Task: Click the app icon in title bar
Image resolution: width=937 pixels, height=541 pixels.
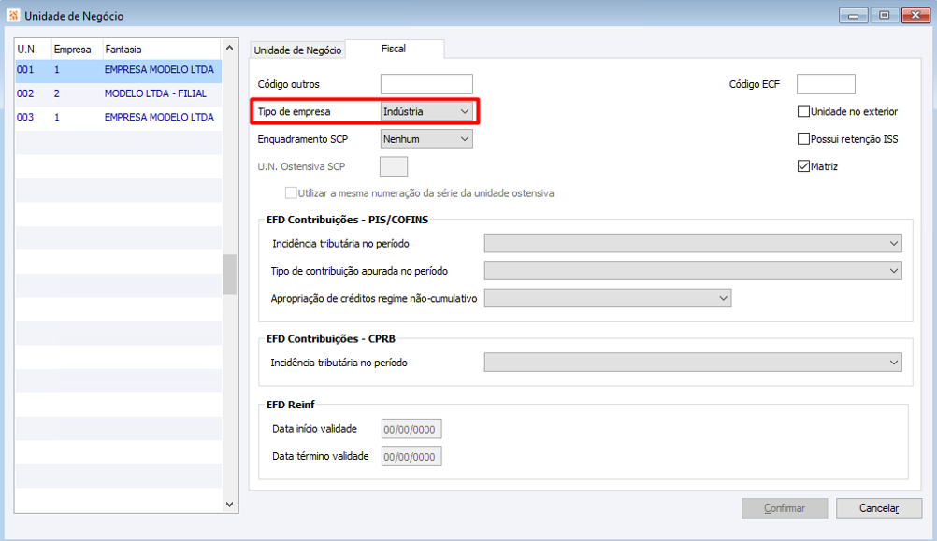Action: 13,16
